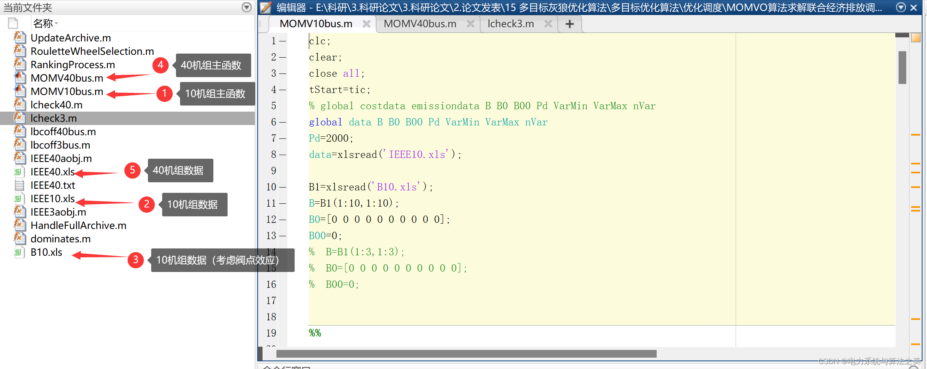Select IEEE40.txt file name
Viewport: 927px width, 369px height.
point(53,185)
